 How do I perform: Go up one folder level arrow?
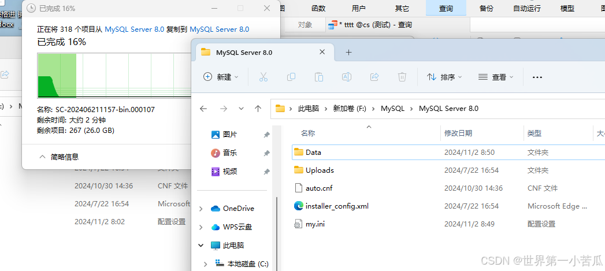click(x=258, y=109)
